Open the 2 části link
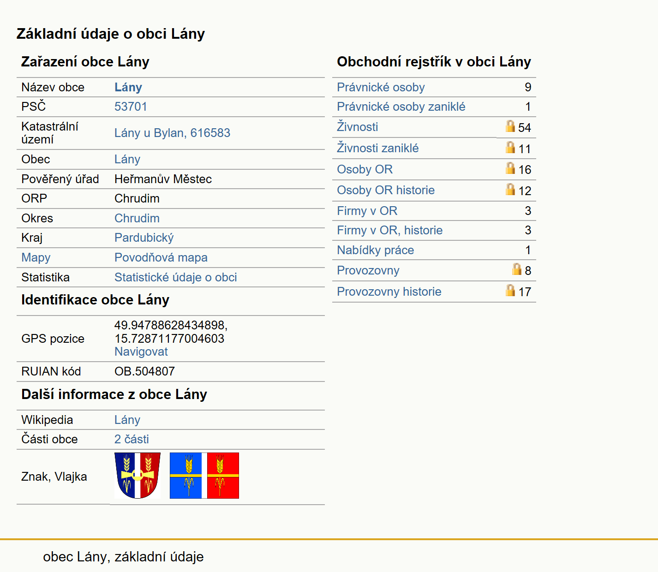Image resolution: width=658 pixels, height=572 pixels. (x=132, y=439)
